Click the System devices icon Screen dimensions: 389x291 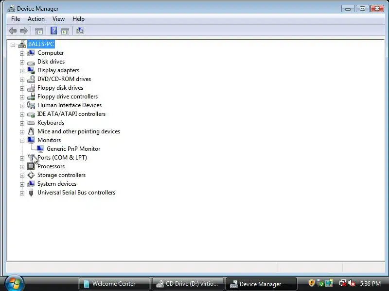[31, 184]
